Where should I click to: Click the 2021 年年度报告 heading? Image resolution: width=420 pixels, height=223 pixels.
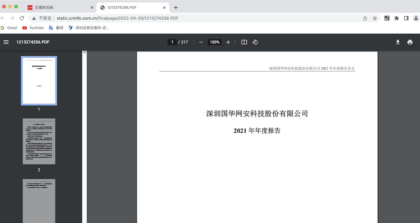257,131
